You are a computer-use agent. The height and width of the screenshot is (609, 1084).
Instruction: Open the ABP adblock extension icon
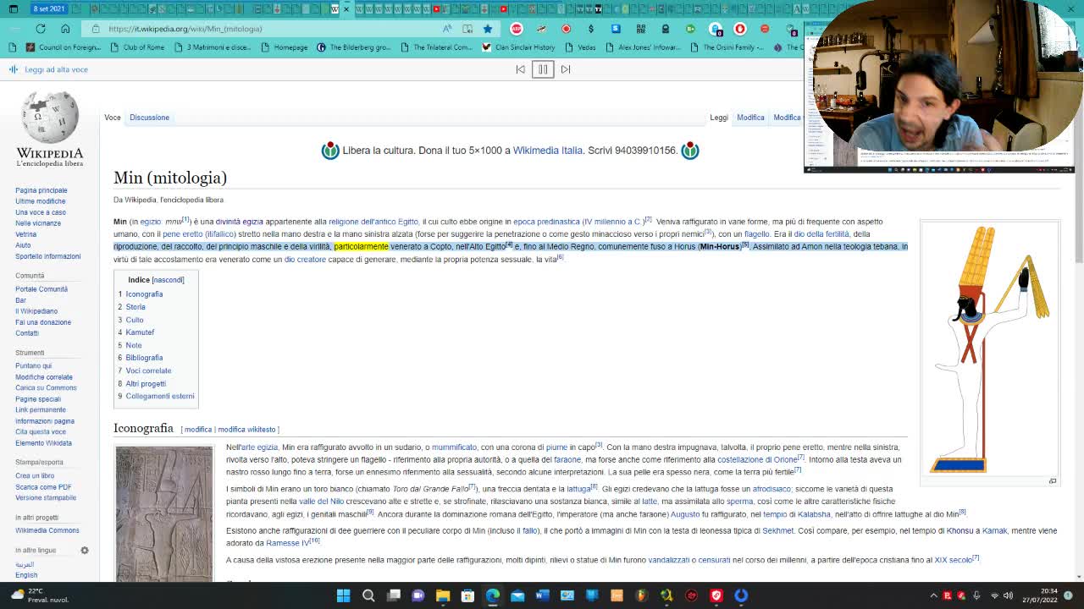[x=517, y=29]
